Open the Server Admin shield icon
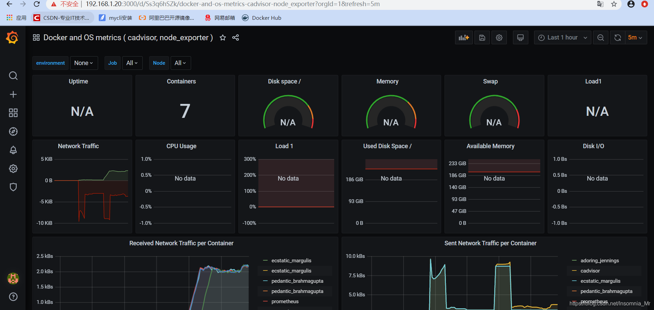The width and height of the screenshot is (654, 310). click(13, 187)
